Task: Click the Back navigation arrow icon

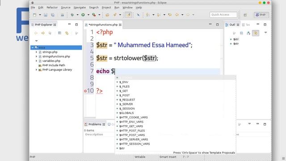Action: (x=177, y=15)
